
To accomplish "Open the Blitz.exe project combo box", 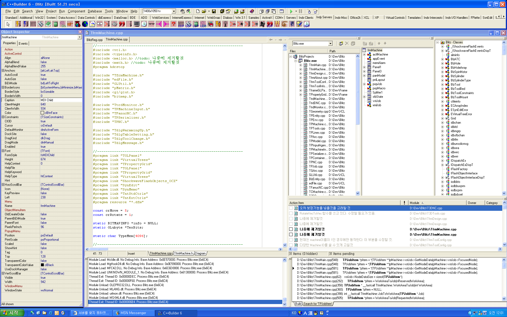I will pyautogui.click(x=330, y=44).
